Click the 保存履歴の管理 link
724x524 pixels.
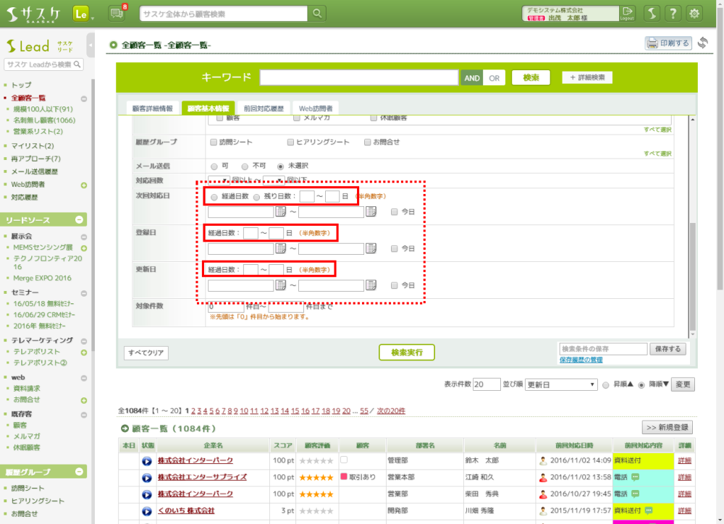[x=581, y=360]
